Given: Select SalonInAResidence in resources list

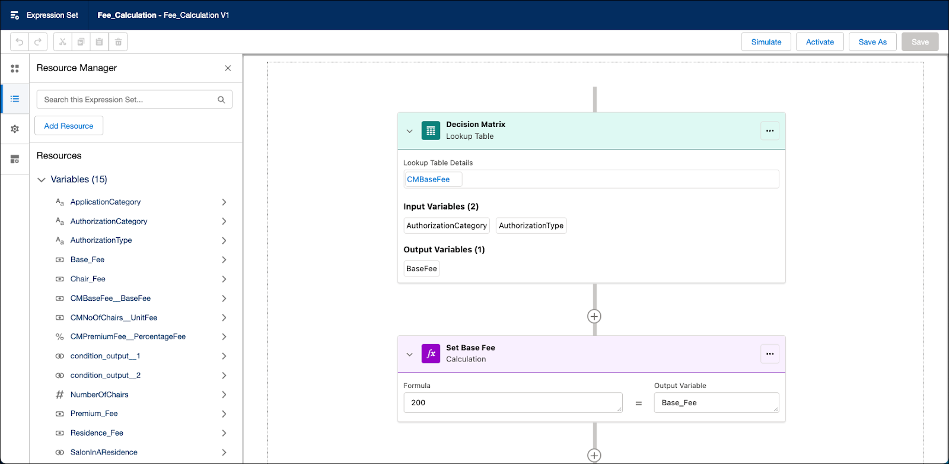Looking at the screenshot, I should (x=104, y=452).
